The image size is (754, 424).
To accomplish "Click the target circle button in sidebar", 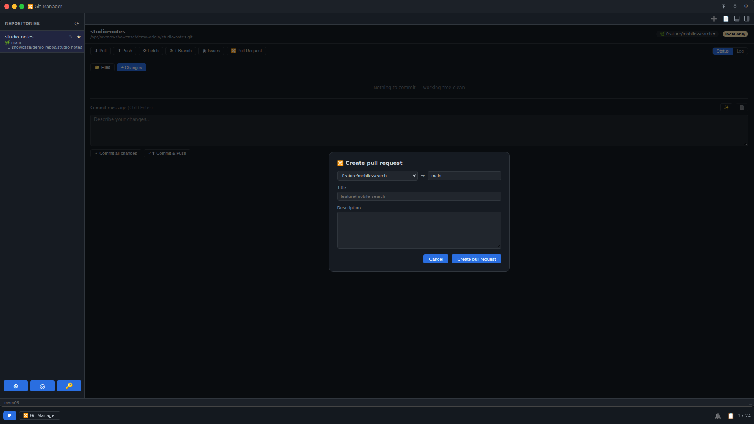I will click(x=42, y=386).
